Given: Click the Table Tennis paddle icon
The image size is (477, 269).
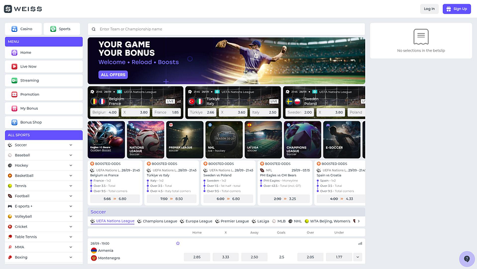Looking at the screenshot, I should pos(10,237).
